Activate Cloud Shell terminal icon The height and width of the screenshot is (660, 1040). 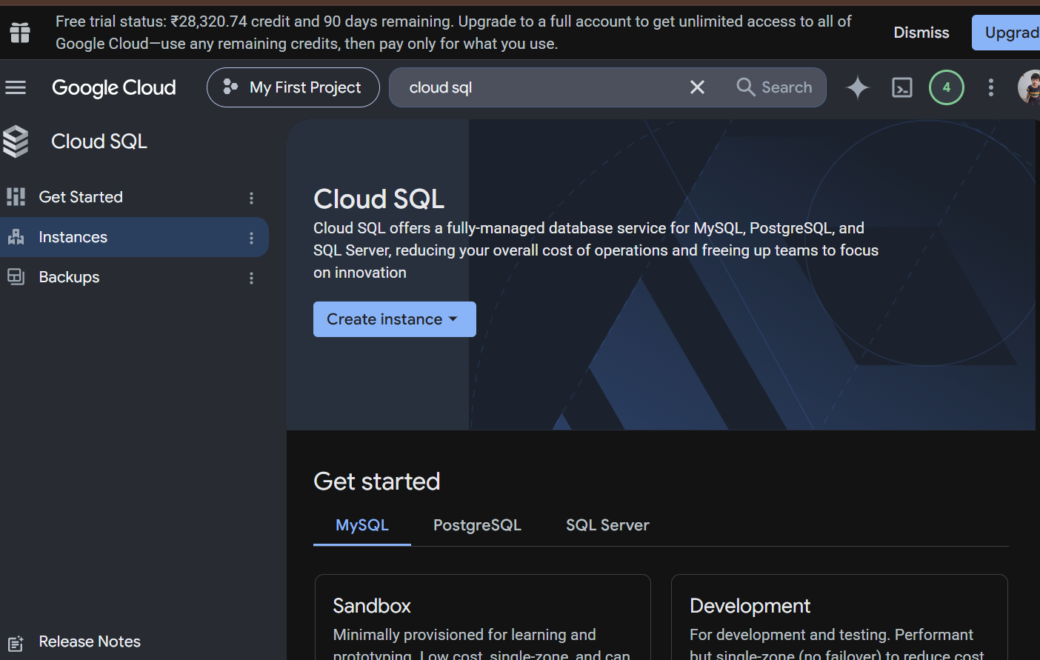(x=902, y=87)
